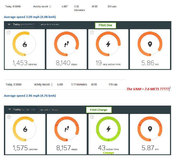
Task: Click the lightning icon above 19 very active mins
Action: (108, 44)
